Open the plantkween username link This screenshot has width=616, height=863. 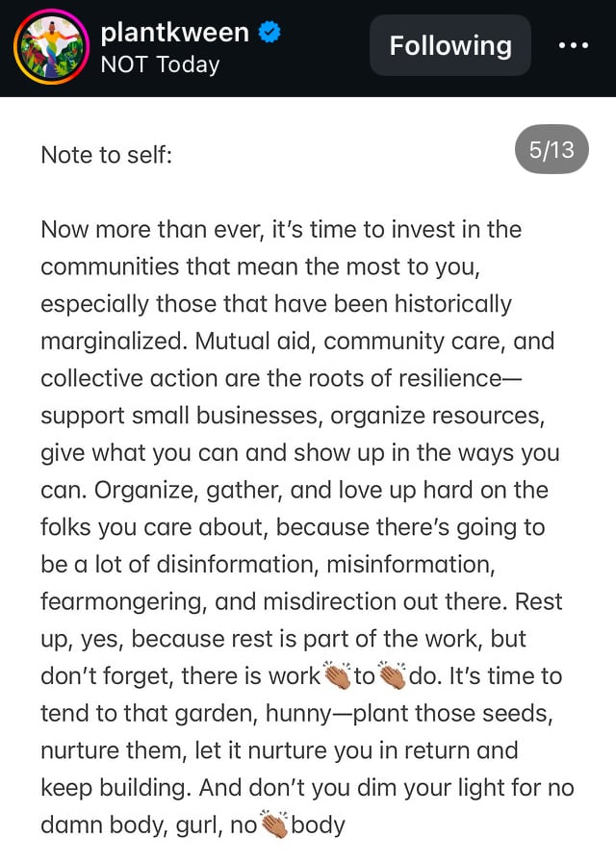tap(174, 33)
